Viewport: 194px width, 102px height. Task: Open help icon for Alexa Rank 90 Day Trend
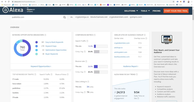click(x=137, y=75)
